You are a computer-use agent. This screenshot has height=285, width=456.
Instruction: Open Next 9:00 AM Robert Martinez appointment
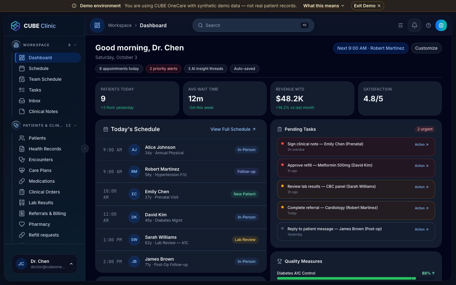(x=370, y=48)
